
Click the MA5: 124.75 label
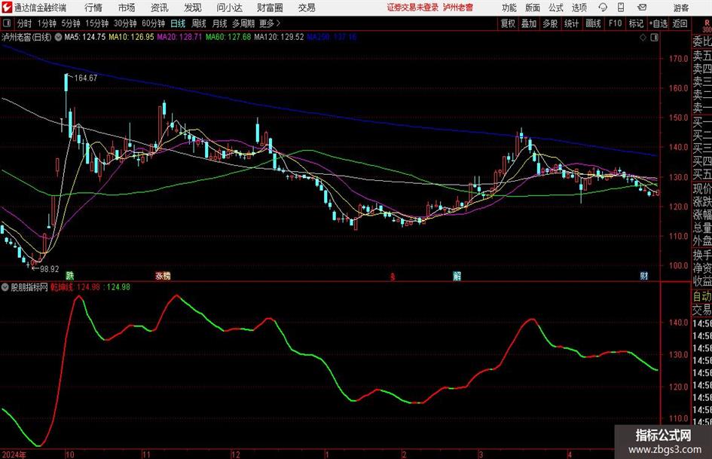pos(85,37)
